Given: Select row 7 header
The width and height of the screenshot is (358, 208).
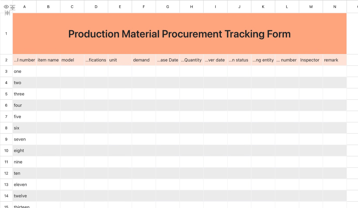Looking at the screenshot, I should tap(6, 116).
